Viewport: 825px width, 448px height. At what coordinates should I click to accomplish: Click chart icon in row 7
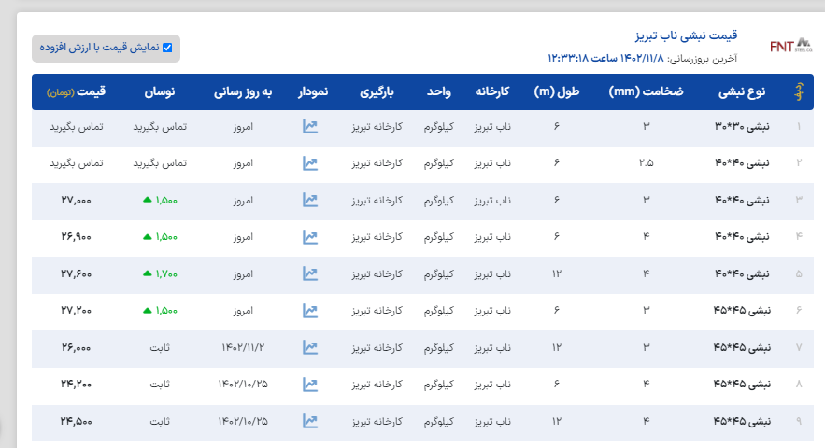point(310,347)
